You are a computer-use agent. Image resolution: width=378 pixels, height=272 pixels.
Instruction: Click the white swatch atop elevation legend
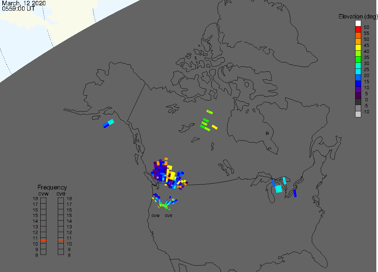pyautogui.click(x=358, y=23)
